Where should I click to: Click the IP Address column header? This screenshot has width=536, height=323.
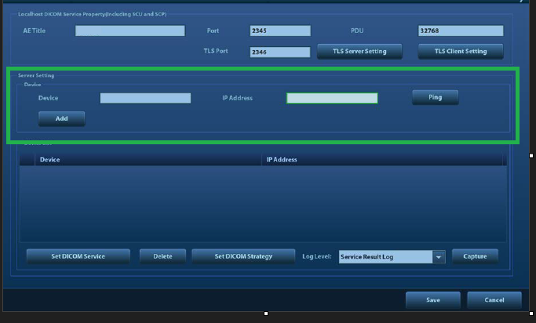(x=382, y=159)
